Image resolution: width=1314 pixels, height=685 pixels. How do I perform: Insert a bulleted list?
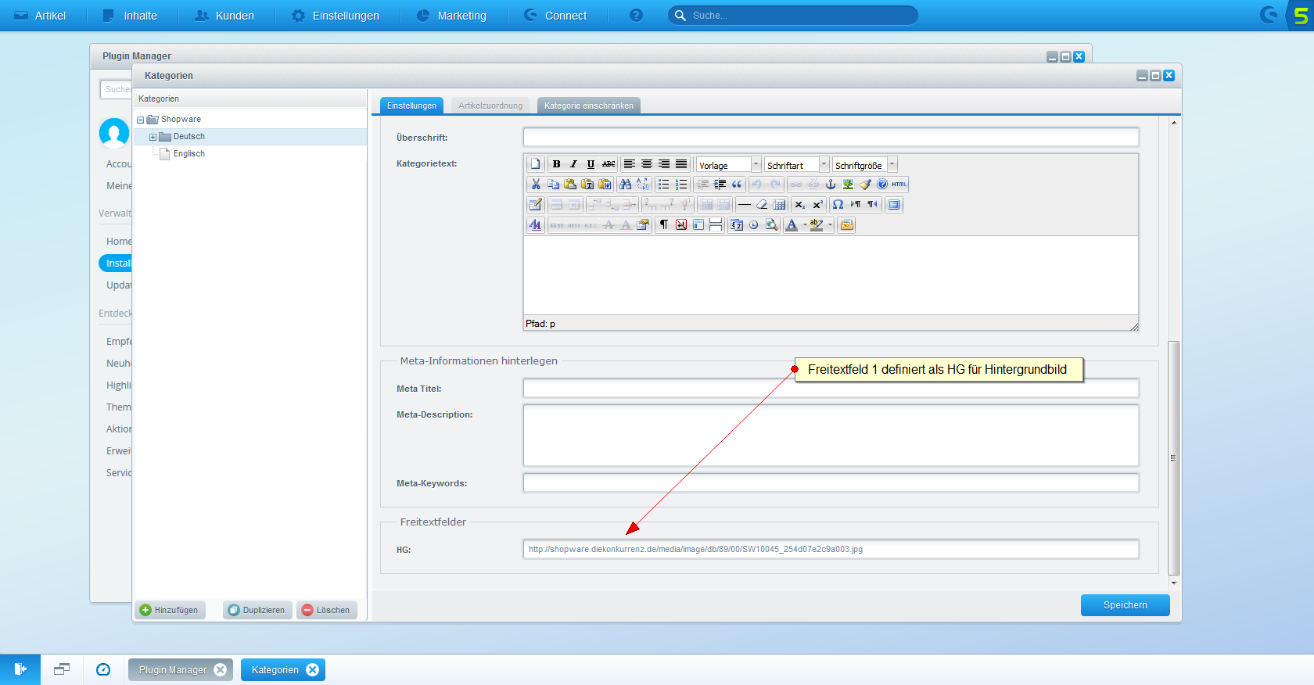coord(663,185)
